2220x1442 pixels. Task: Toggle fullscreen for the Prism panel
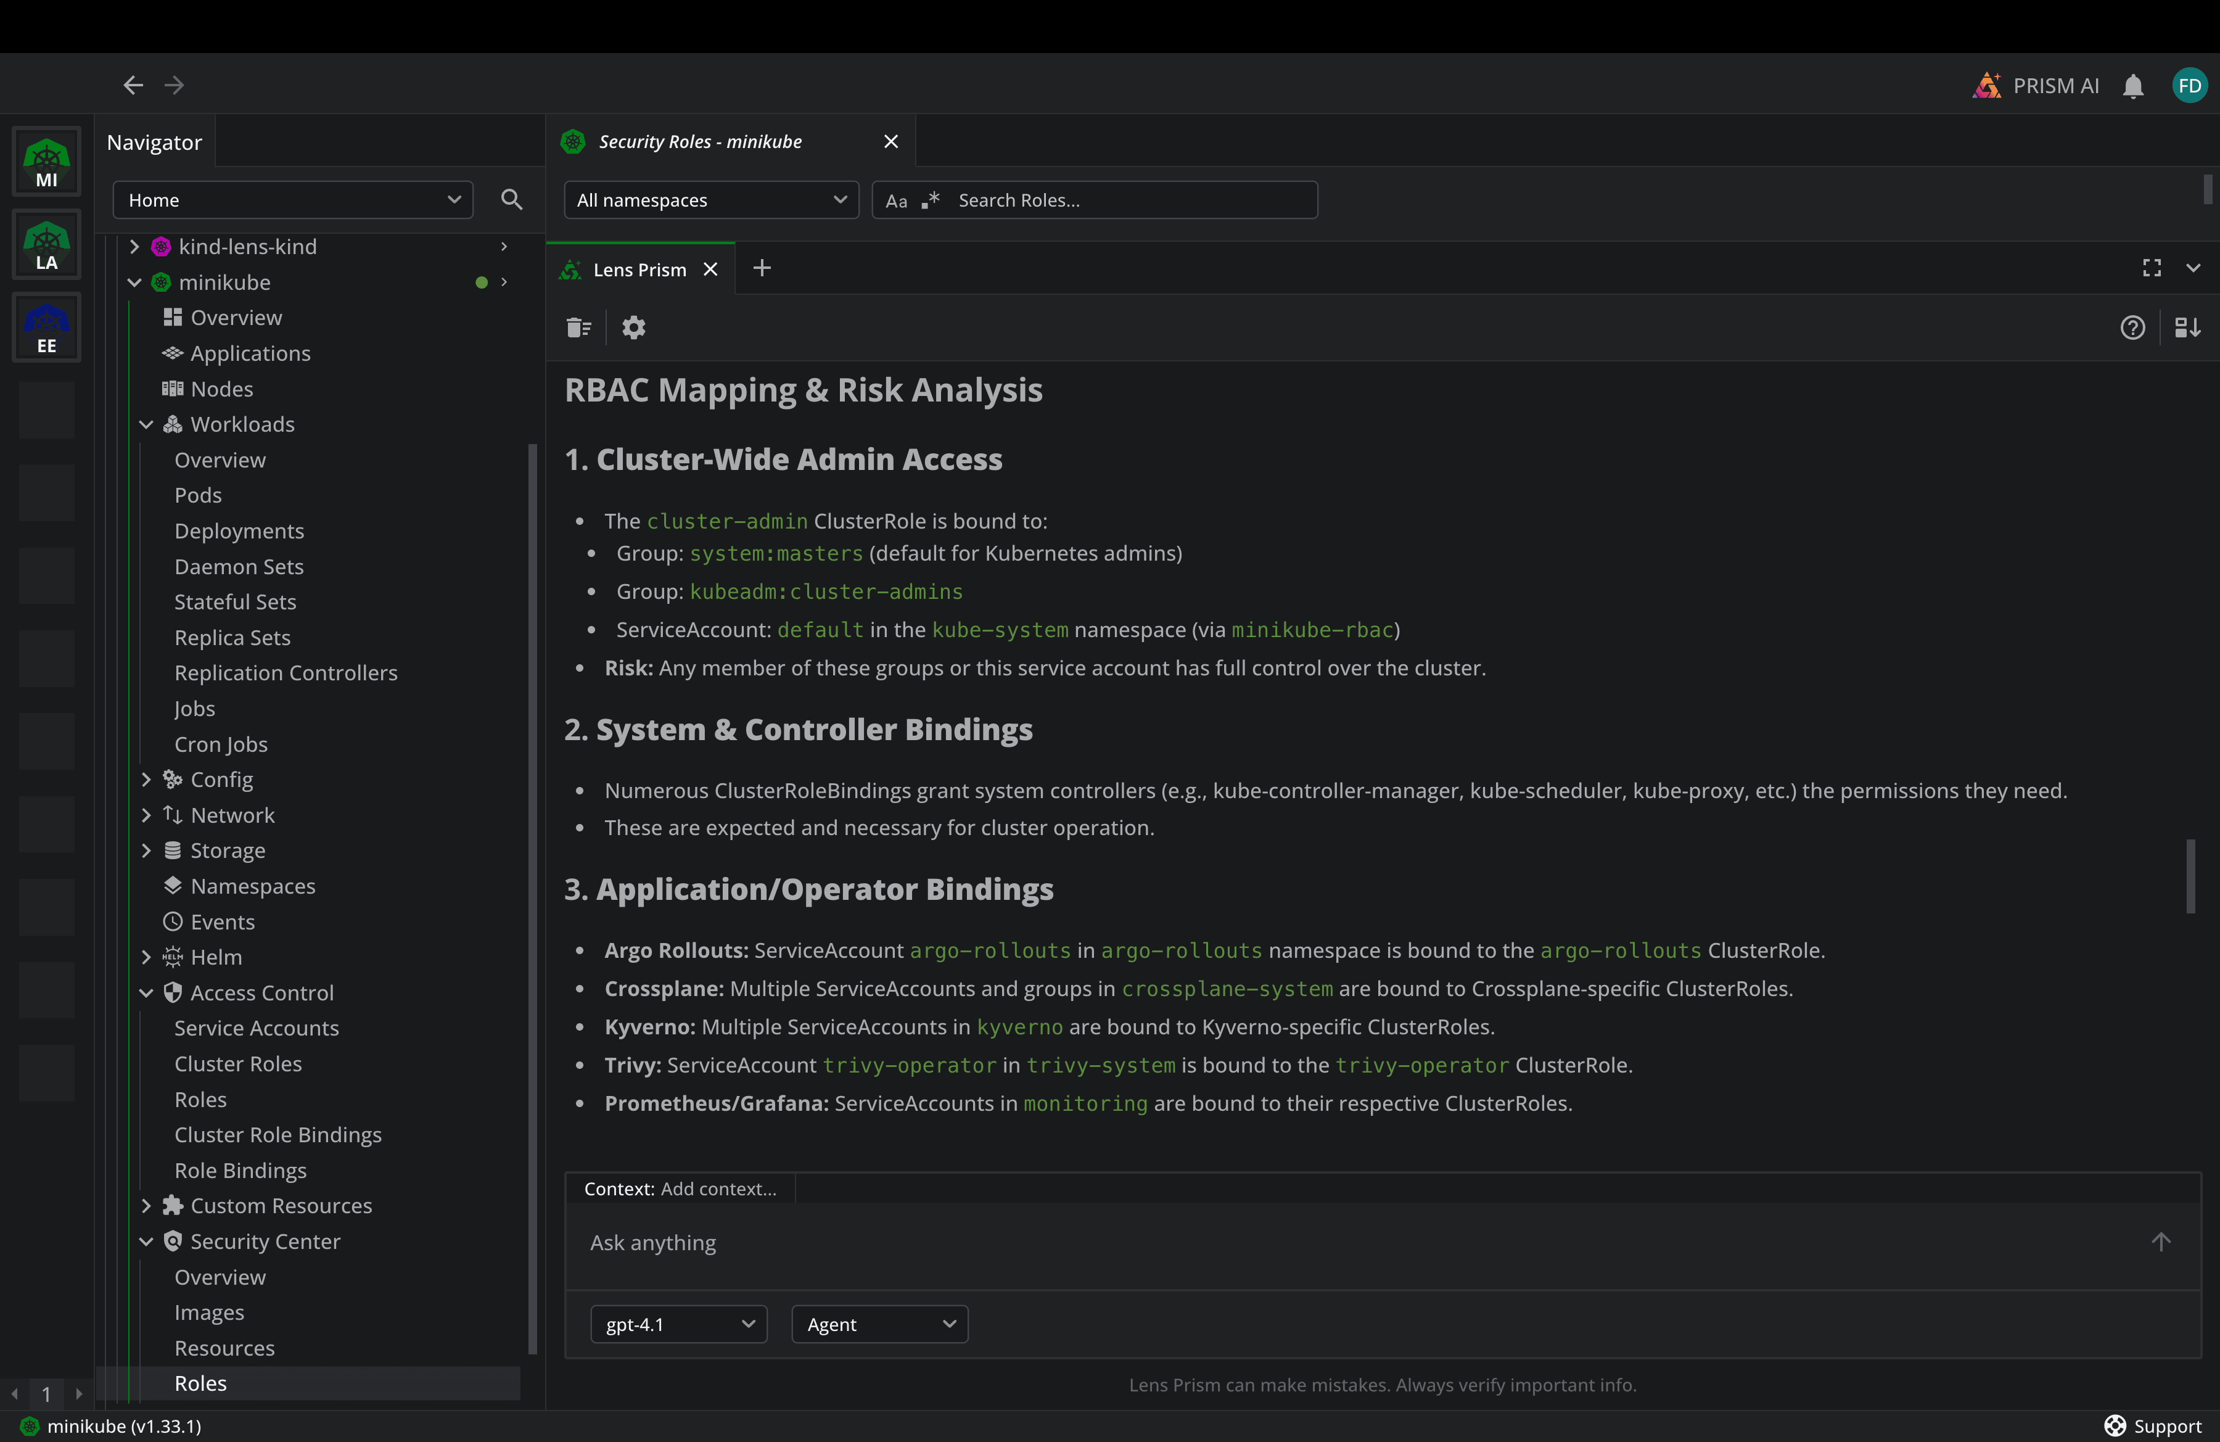click(x=2152, y=269)
